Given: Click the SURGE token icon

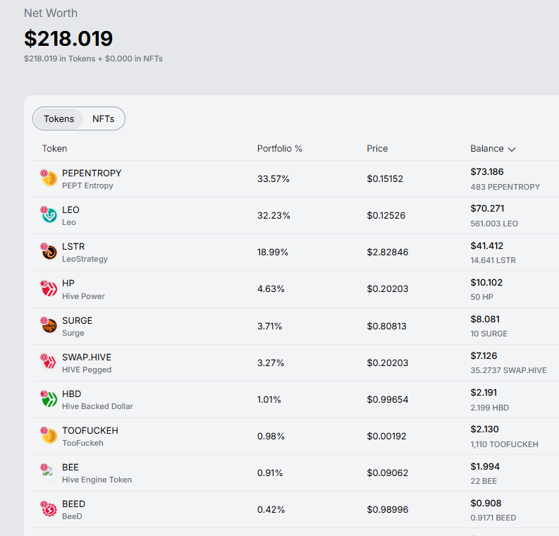Looking at the screenshot, I should coord(49,325).
